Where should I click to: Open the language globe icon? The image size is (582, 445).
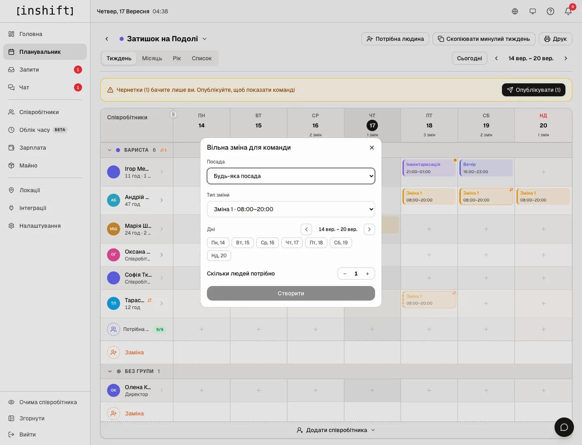[515, 11]
